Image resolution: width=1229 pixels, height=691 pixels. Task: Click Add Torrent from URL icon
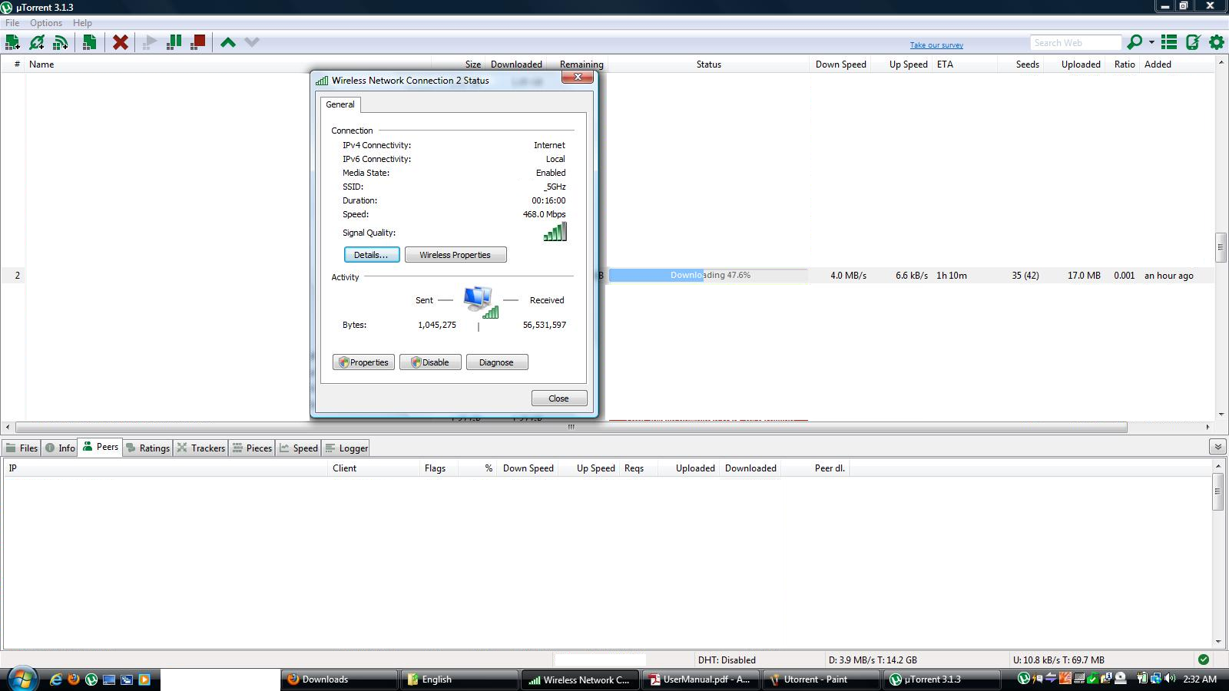36,43
